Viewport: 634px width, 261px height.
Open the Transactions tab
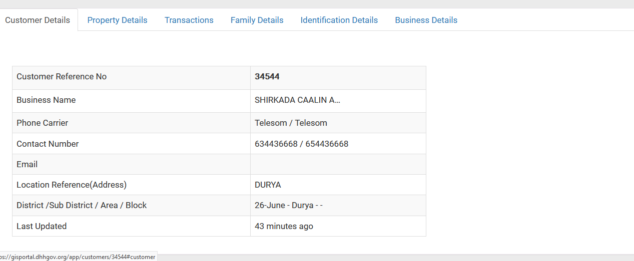pyautogui.click(x=189, y=20)
